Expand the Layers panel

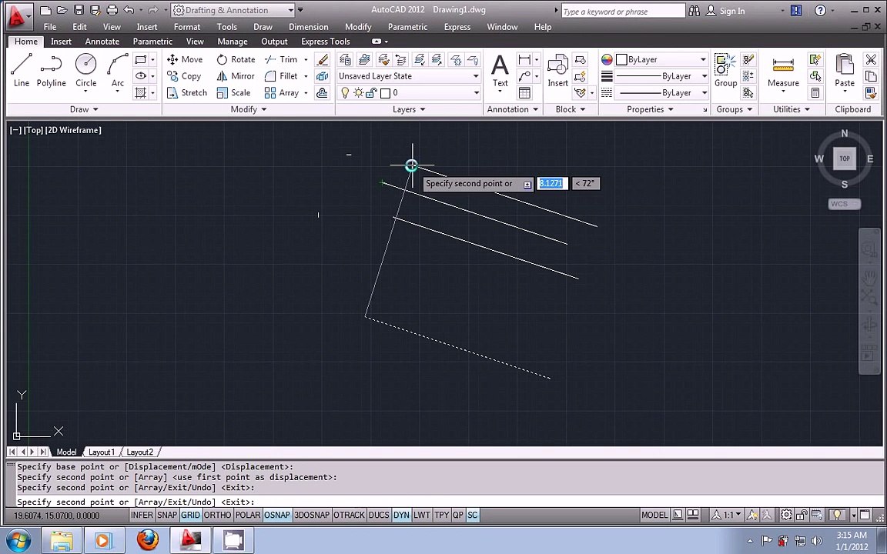(408, 109)
